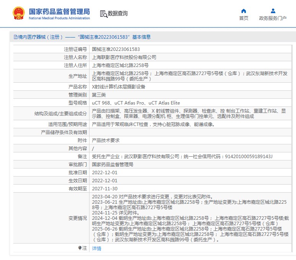
Task: Select change entry dated 2023-04-20
Action: pos(153,197)
